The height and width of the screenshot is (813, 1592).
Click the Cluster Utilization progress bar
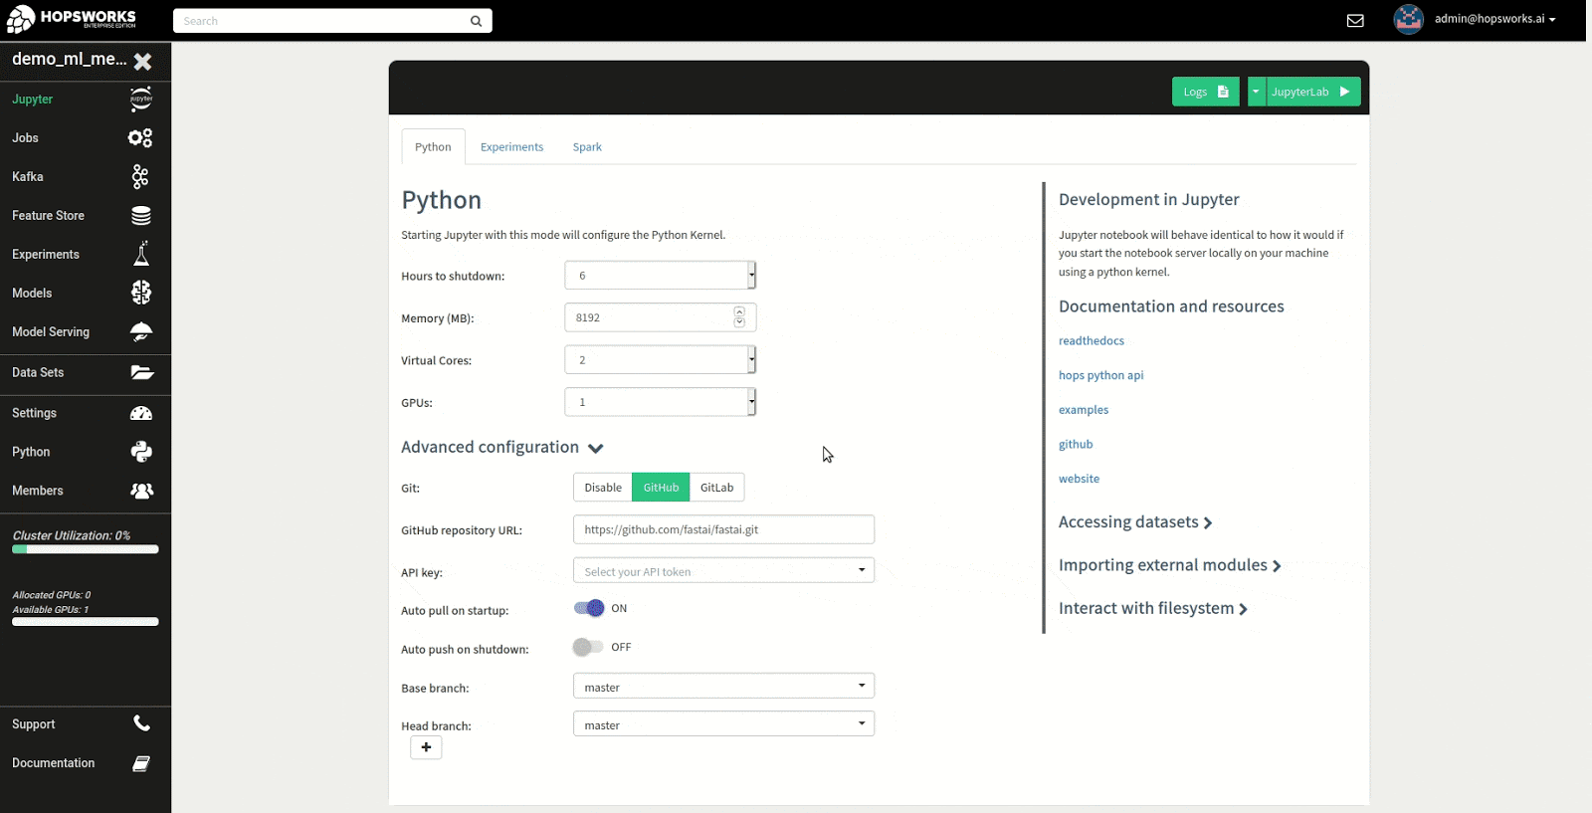pyautogui.click(x=86, y=549)
